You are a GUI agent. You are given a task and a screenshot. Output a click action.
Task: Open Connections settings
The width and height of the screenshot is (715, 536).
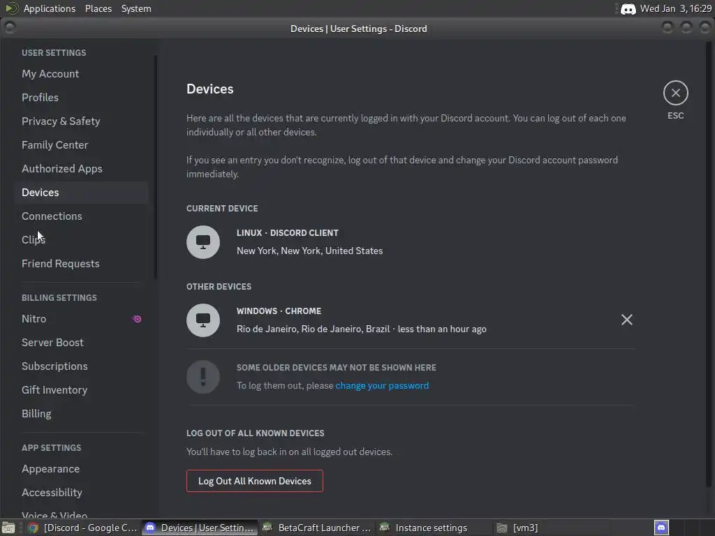click(81, 216)
